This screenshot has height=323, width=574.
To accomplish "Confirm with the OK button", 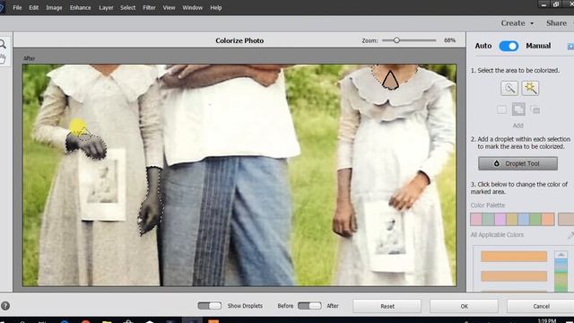I will (464, 306).
